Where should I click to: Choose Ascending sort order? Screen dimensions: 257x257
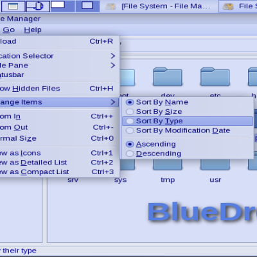tap(188, 144)
